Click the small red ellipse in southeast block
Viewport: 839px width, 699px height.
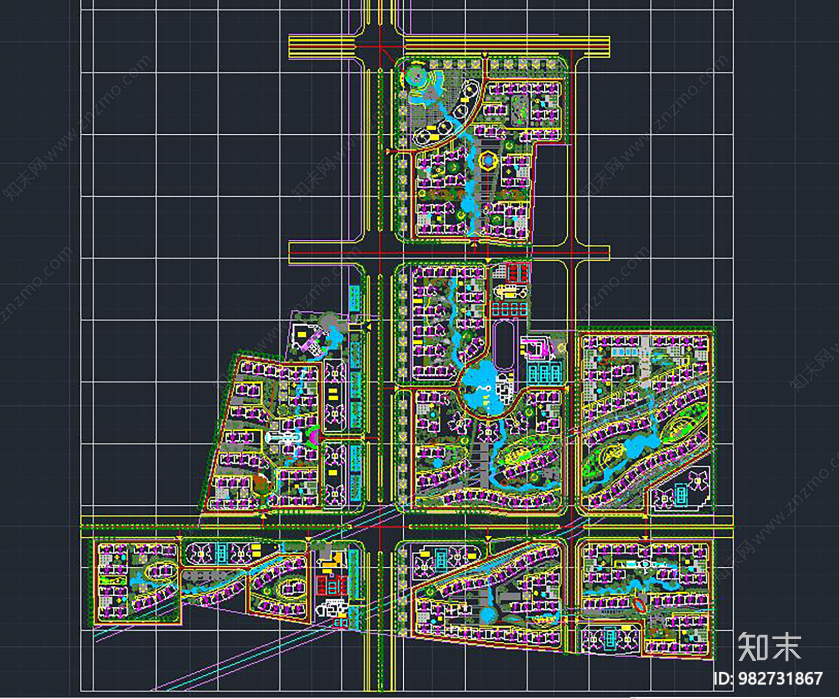[639, 605]
